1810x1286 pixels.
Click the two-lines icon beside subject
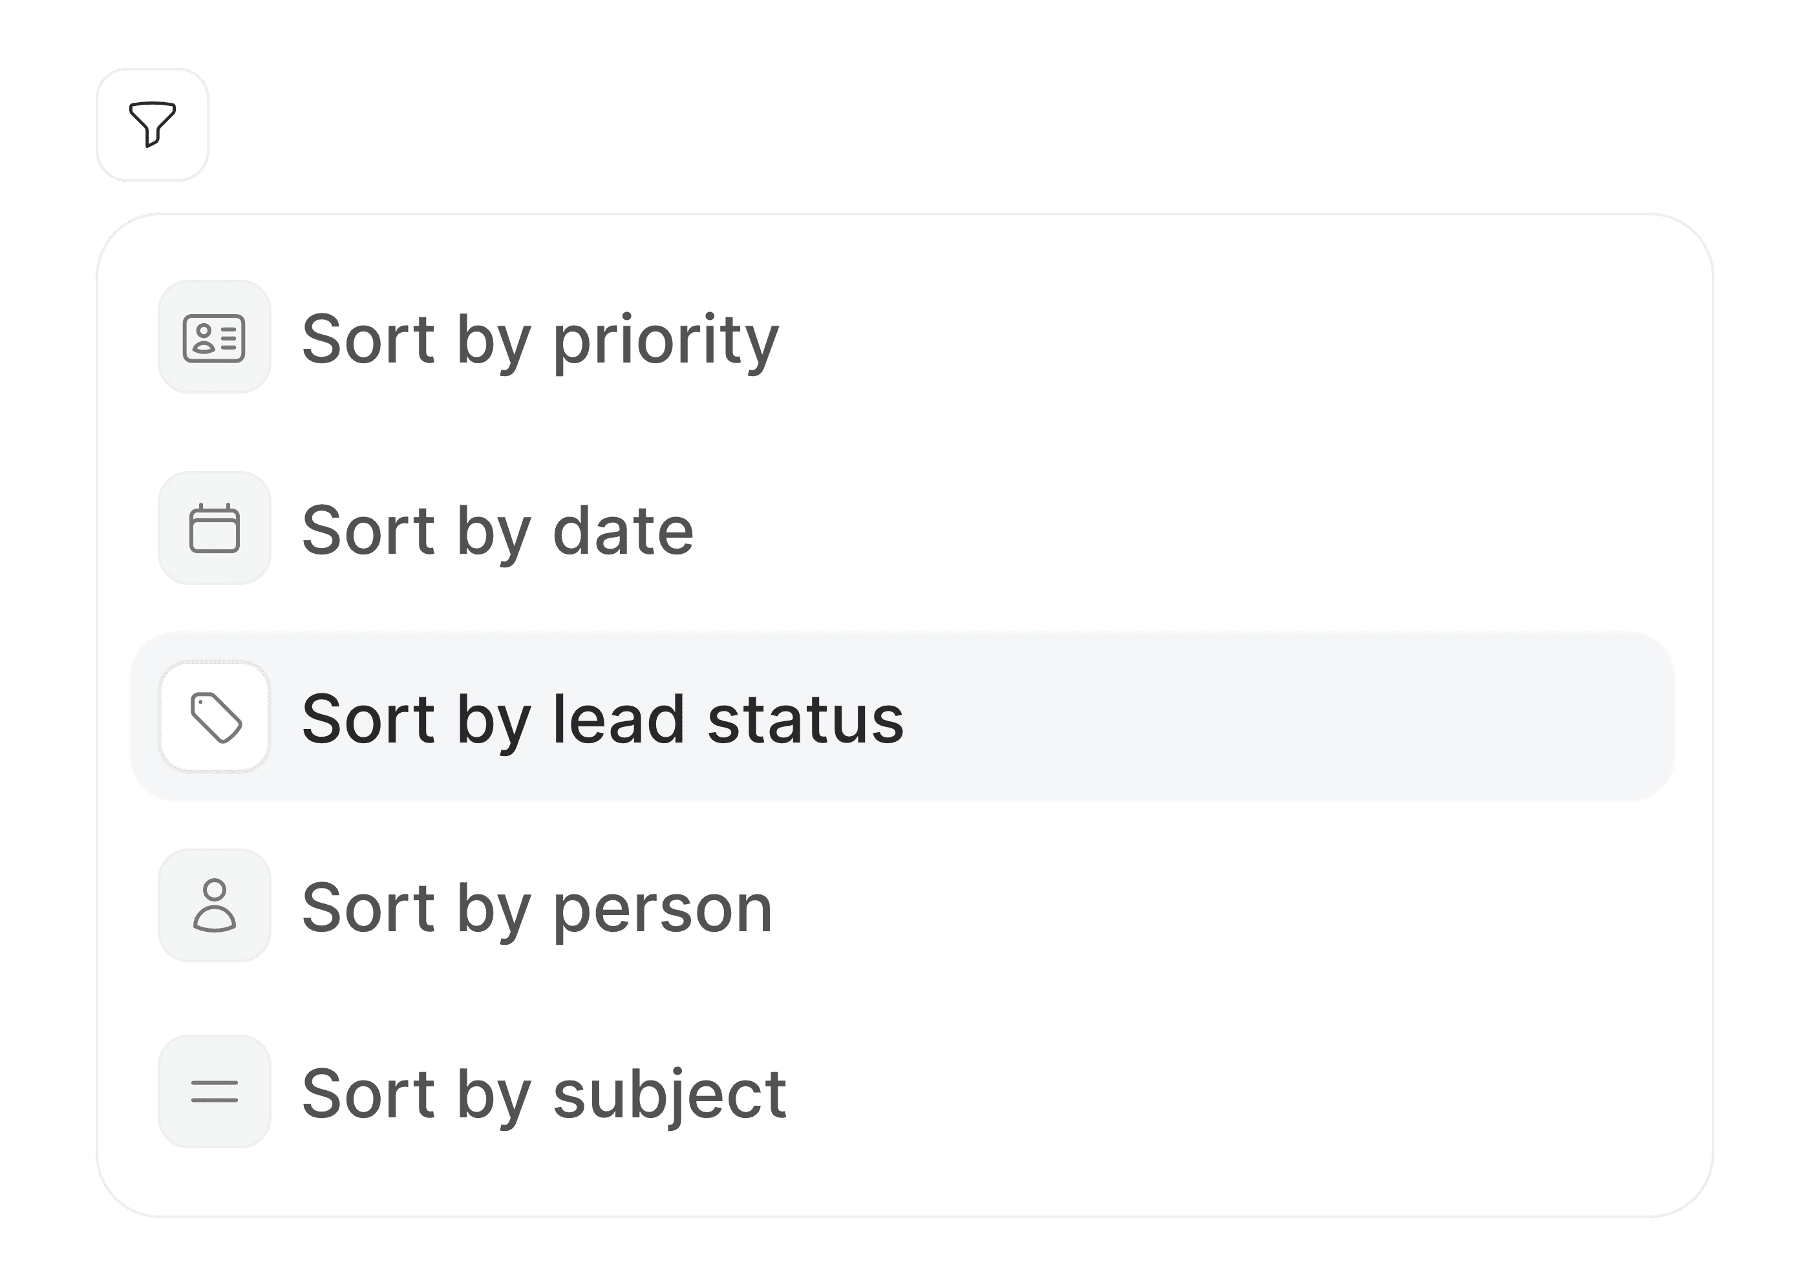(x=214, y=1092)
